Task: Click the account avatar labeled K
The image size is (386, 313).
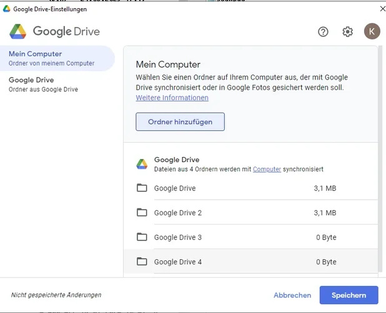Action: 372,31
